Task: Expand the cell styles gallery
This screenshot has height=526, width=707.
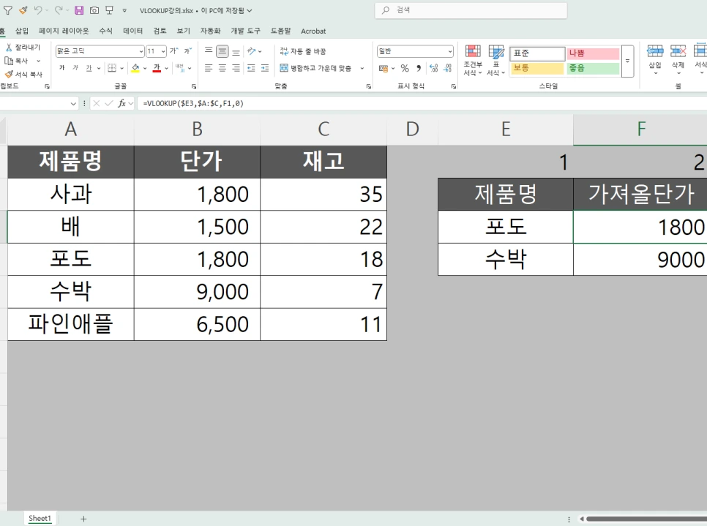Action: (628, 61)
